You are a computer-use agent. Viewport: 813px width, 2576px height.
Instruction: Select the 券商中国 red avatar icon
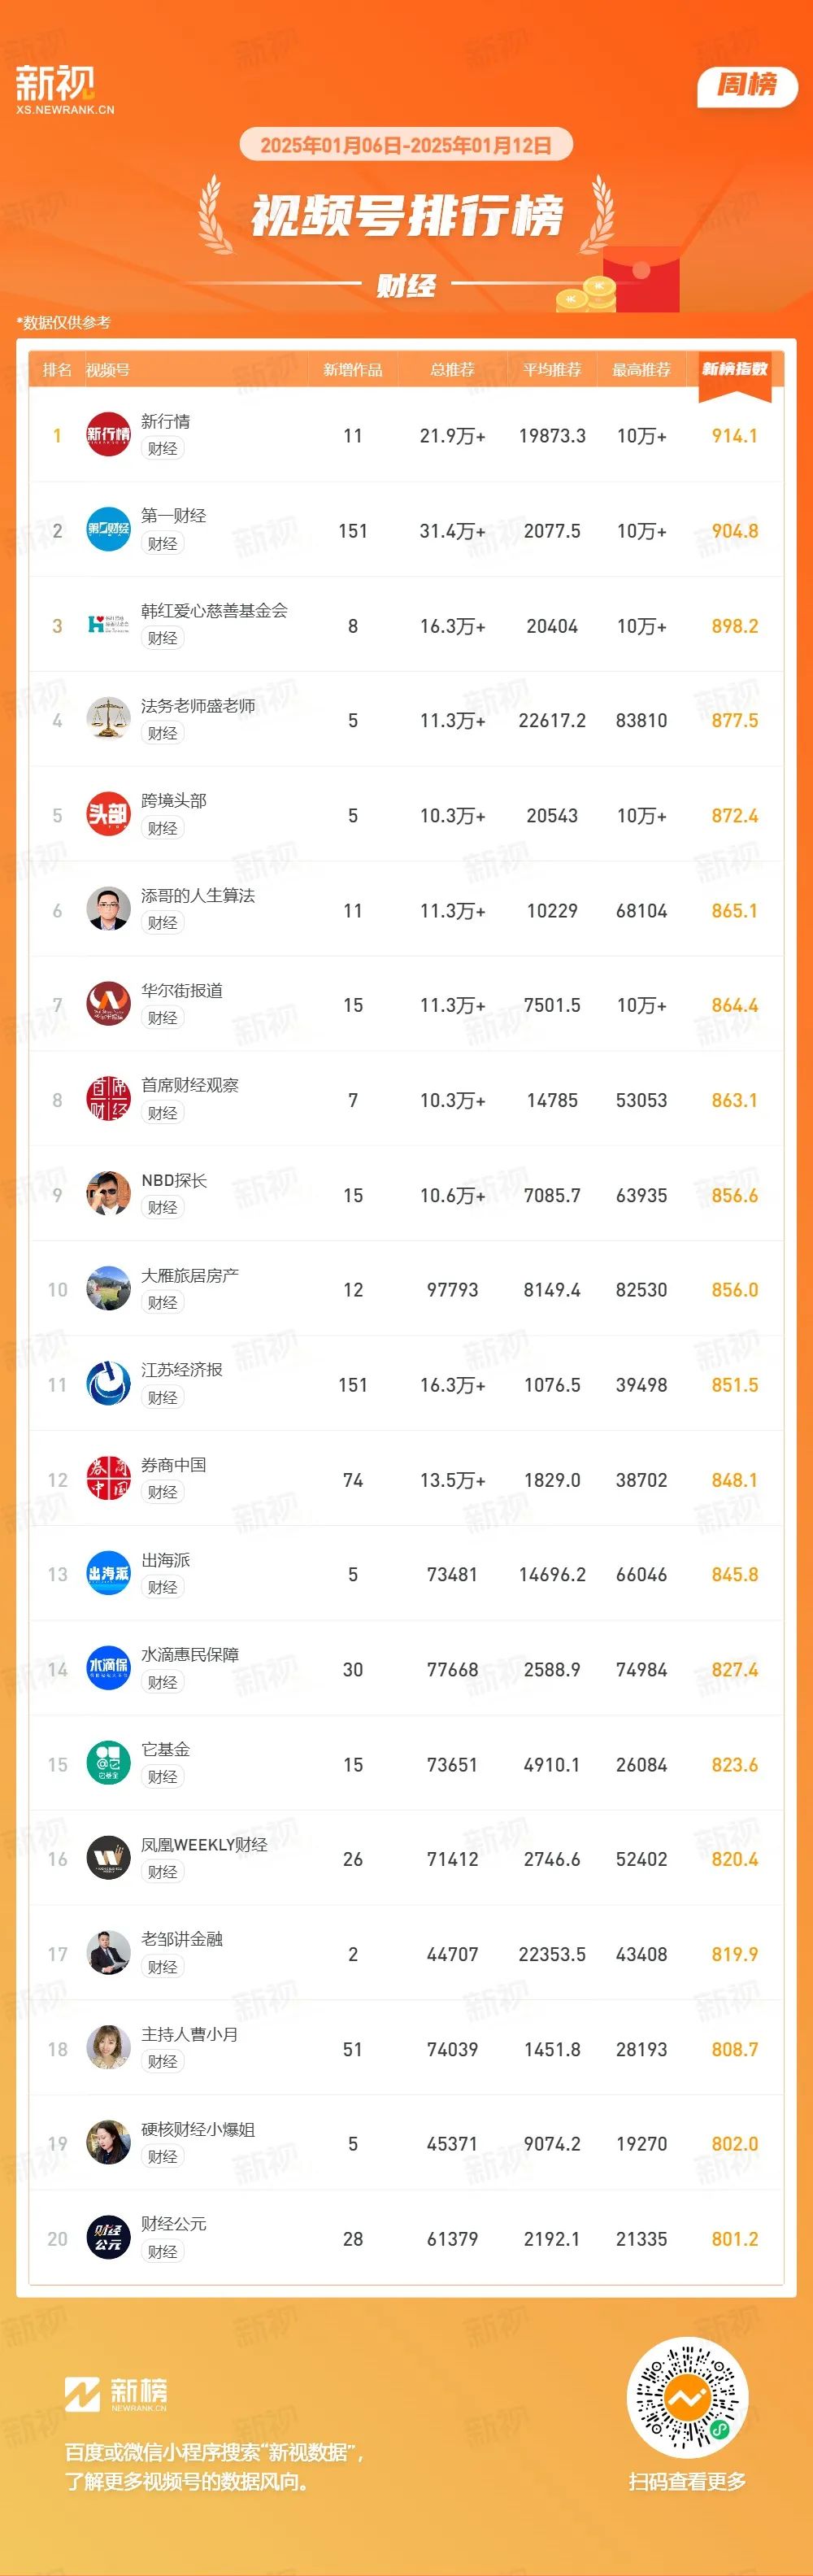[x=108, y=1479]
